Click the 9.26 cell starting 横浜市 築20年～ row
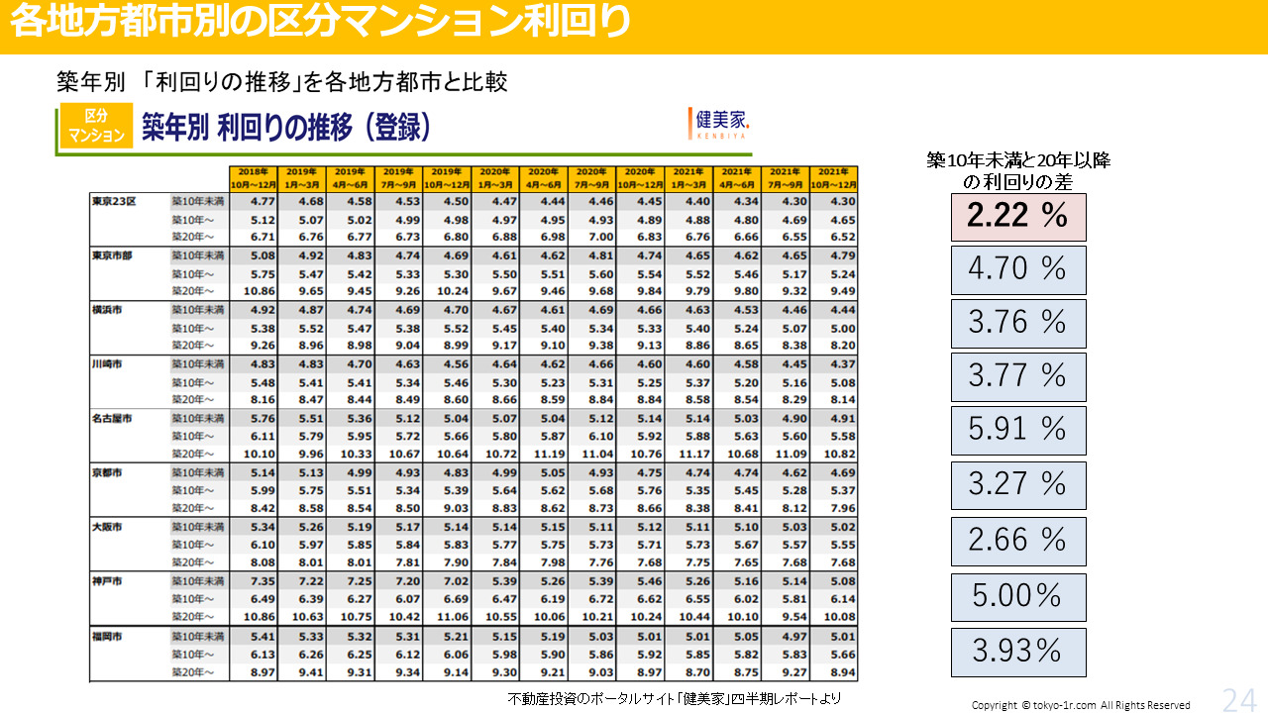 tap(263, 347)
